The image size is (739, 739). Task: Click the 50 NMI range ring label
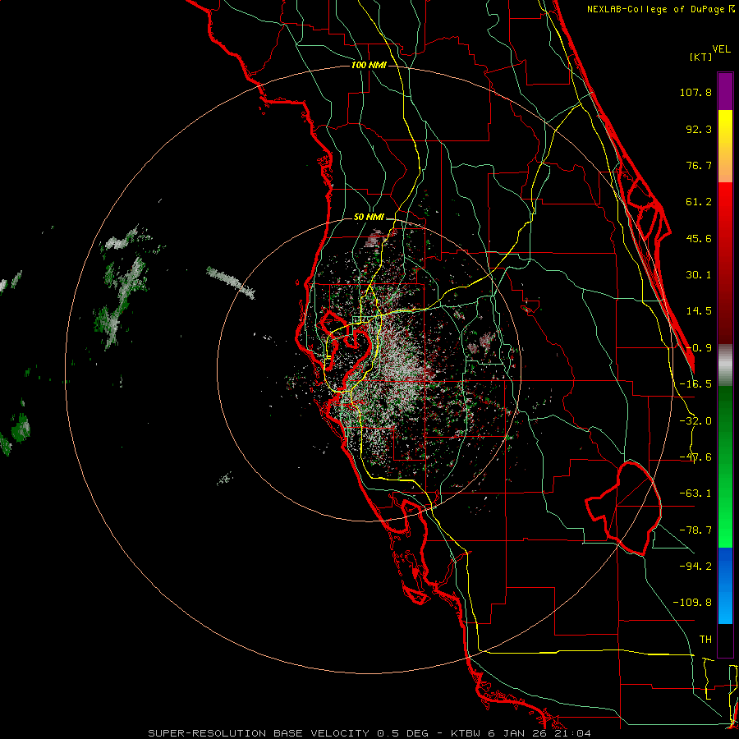(x=369, y=218)
